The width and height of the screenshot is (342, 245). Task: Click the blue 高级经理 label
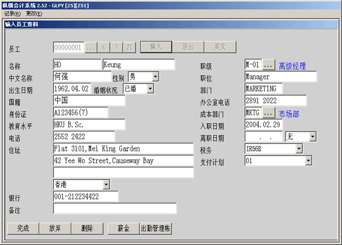pos(292,66)
